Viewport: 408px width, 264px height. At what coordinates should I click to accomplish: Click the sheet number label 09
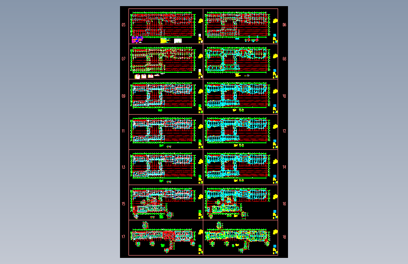pos(123,96)
